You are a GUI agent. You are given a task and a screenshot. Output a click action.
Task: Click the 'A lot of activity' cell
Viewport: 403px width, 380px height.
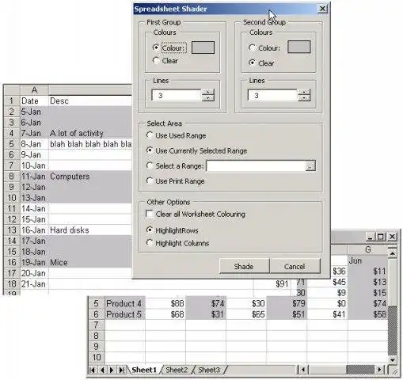coord(90,133)
